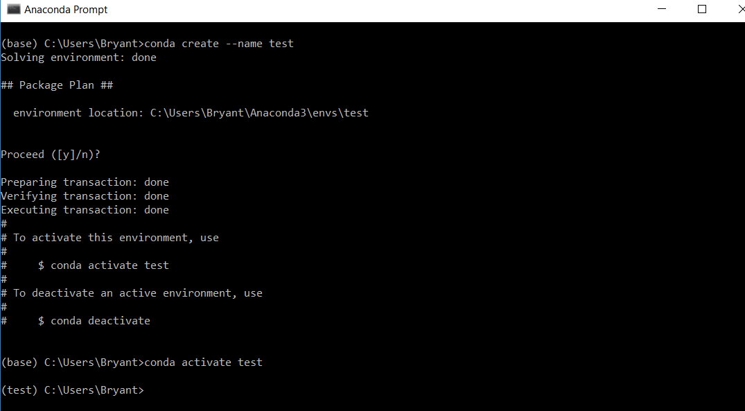Click the Proceed ([y]/n)? prompt line
Image resolution: width=745 pixels, height=411 pixels.
pos(50,154)
